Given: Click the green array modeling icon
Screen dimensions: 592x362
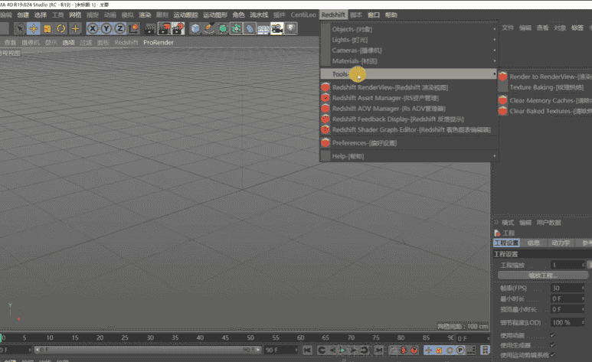Looking at the screenshot, I should click(237, 28).
